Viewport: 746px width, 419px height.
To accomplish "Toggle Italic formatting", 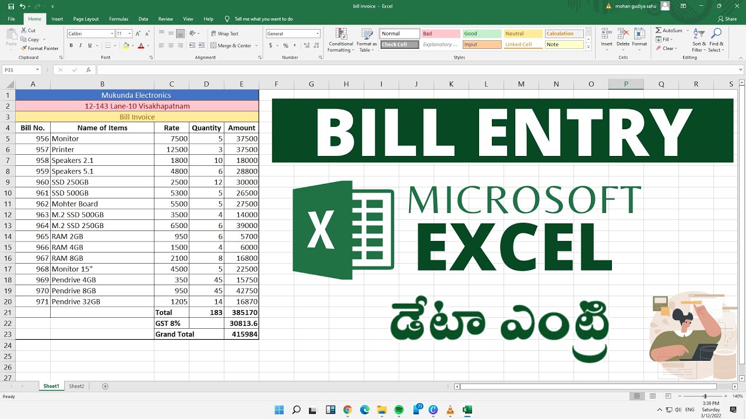I will point(80,45).
